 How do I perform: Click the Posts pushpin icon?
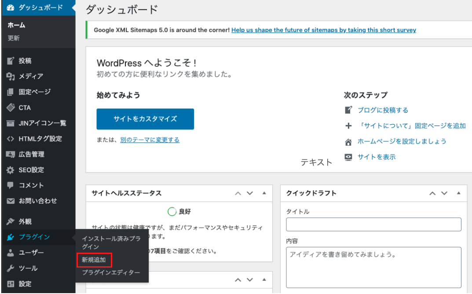point(11,61)
